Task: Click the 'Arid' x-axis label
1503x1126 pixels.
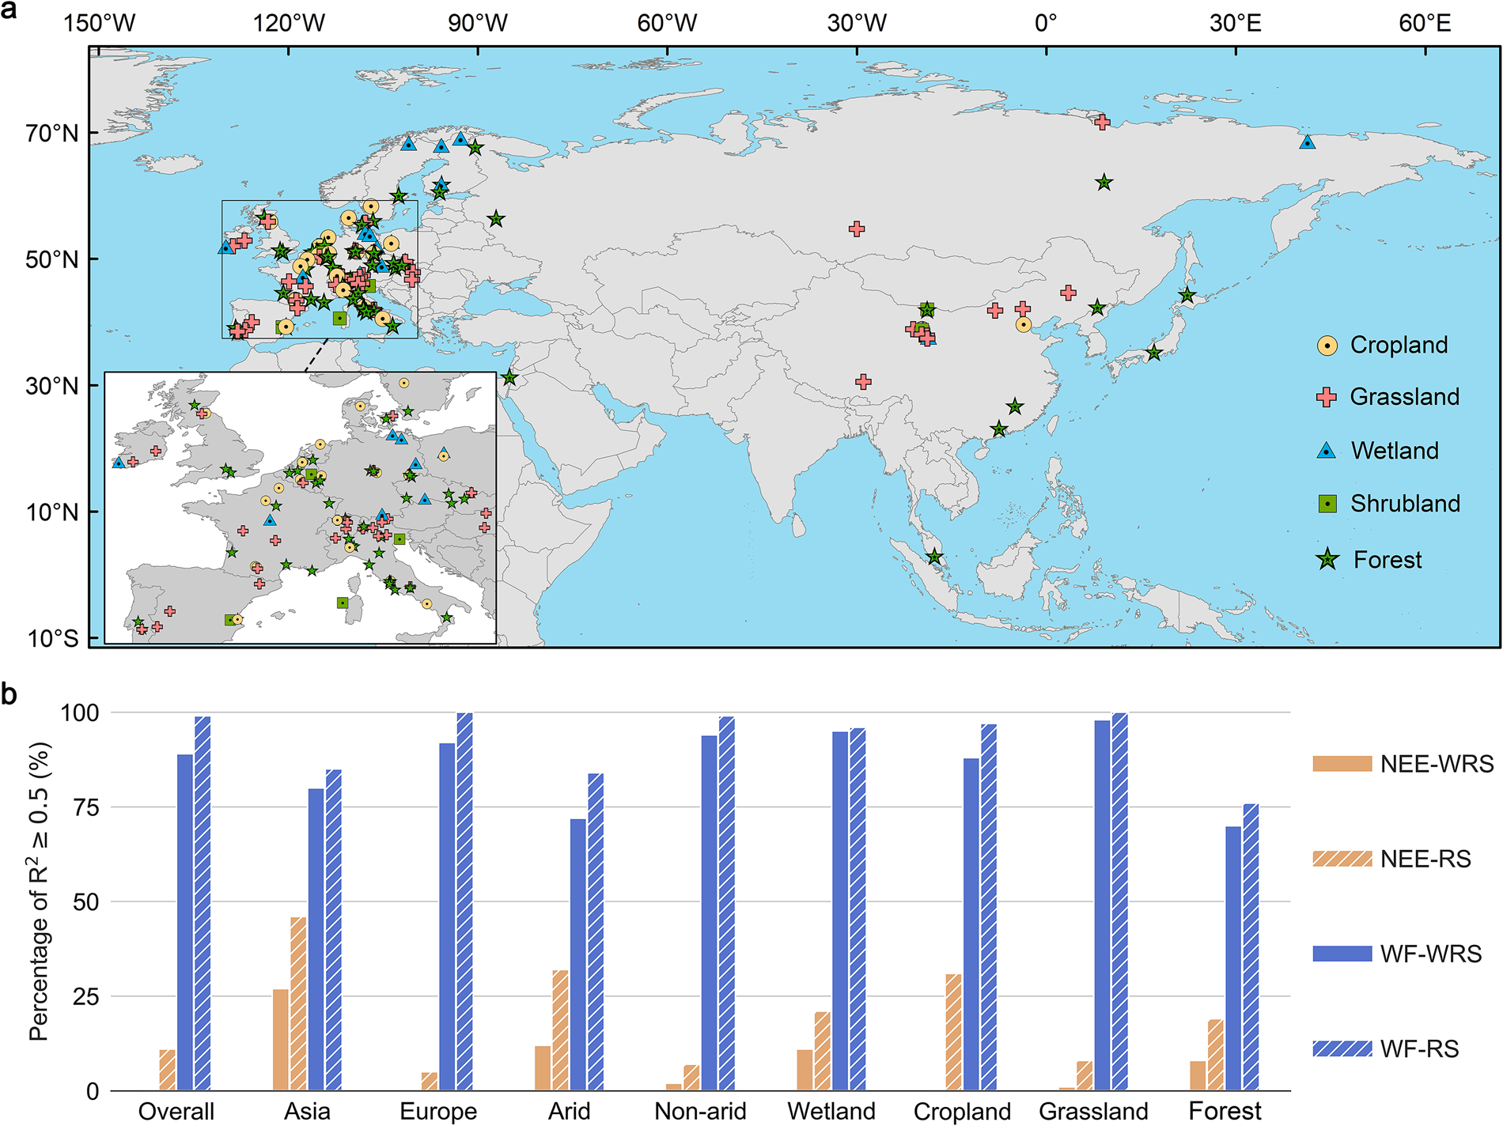Action: coord(570,1111)
